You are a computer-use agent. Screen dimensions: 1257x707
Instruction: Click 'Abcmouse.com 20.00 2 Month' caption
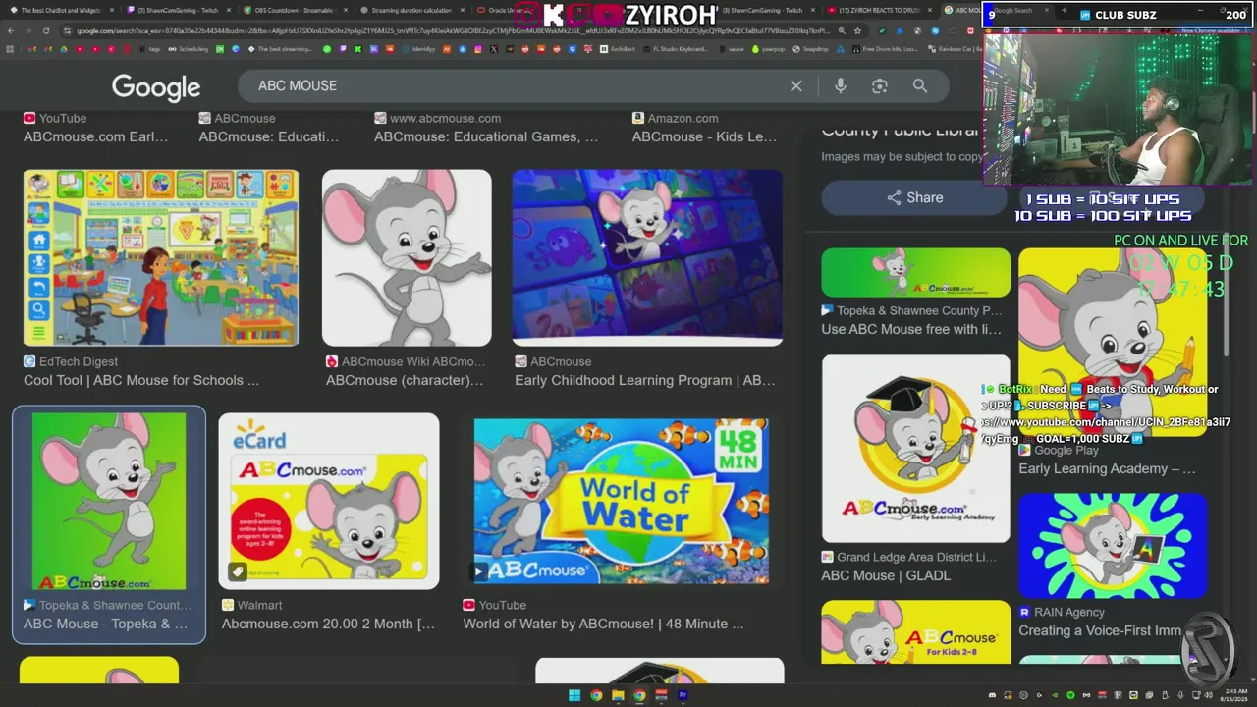coord(328,624)
